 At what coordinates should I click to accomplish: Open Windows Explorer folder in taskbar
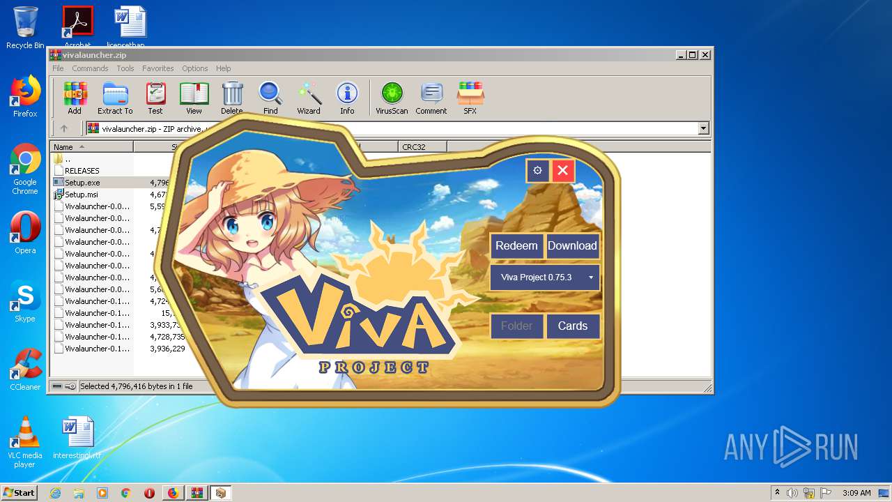tap(79, 493)
